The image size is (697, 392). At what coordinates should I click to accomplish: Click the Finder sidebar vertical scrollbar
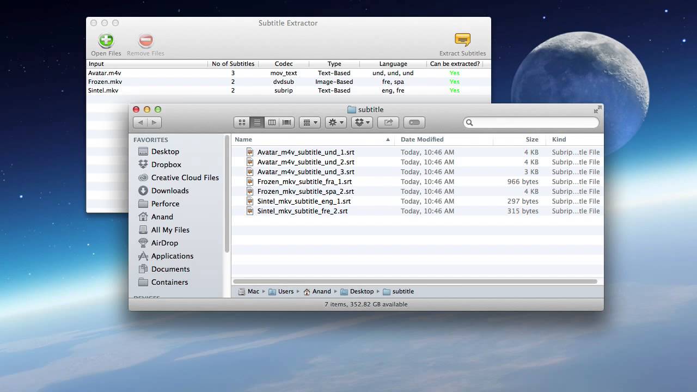coord(227,194)
